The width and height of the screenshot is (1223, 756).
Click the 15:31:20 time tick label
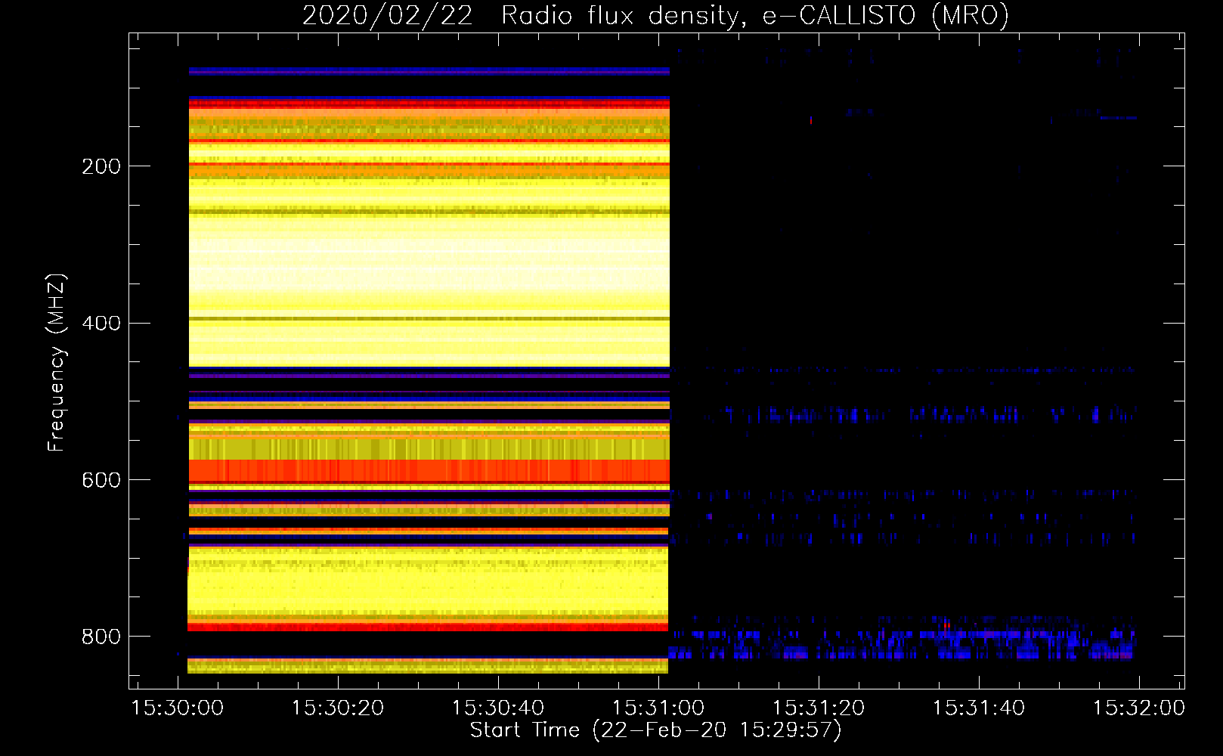(819, 708)
